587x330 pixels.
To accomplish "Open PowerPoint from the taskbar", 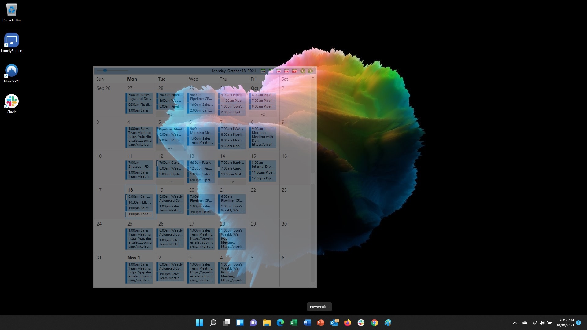I will [320, 323].
